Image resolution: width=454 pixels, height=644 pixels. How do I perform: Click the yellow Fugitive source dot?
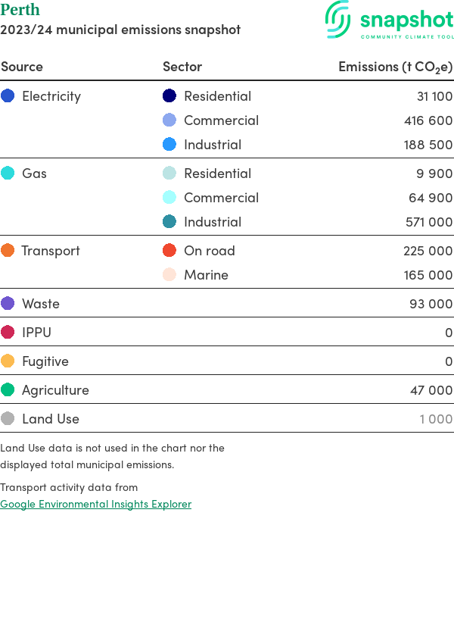pos(8,361)
